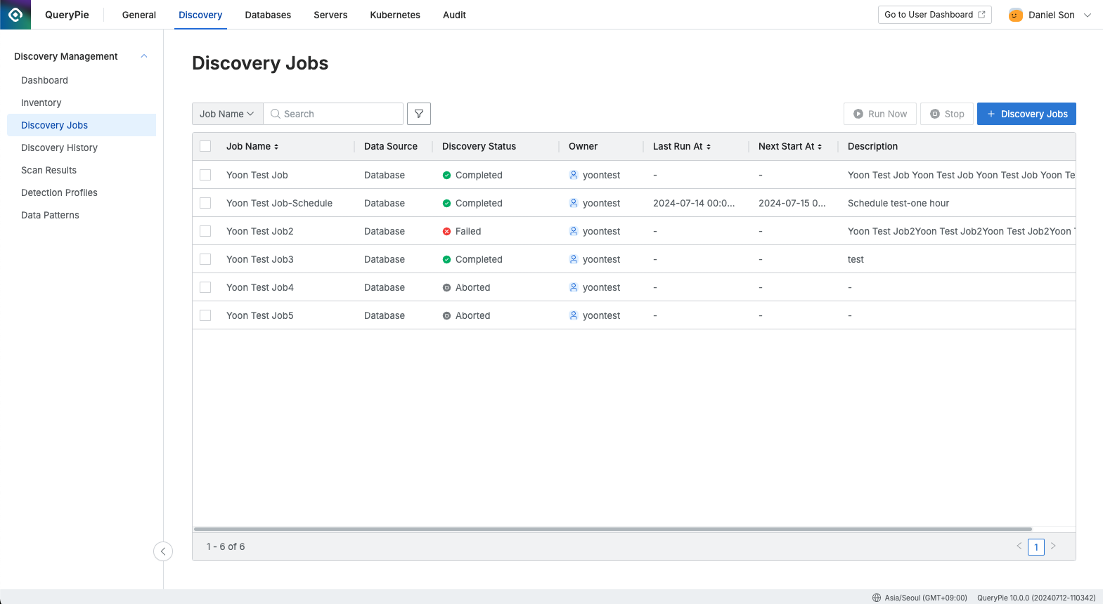Collapse sidebar with the arrow button
Viewport: 1103px width, 604px height.
pyautogui.click(x=163, y=551)
